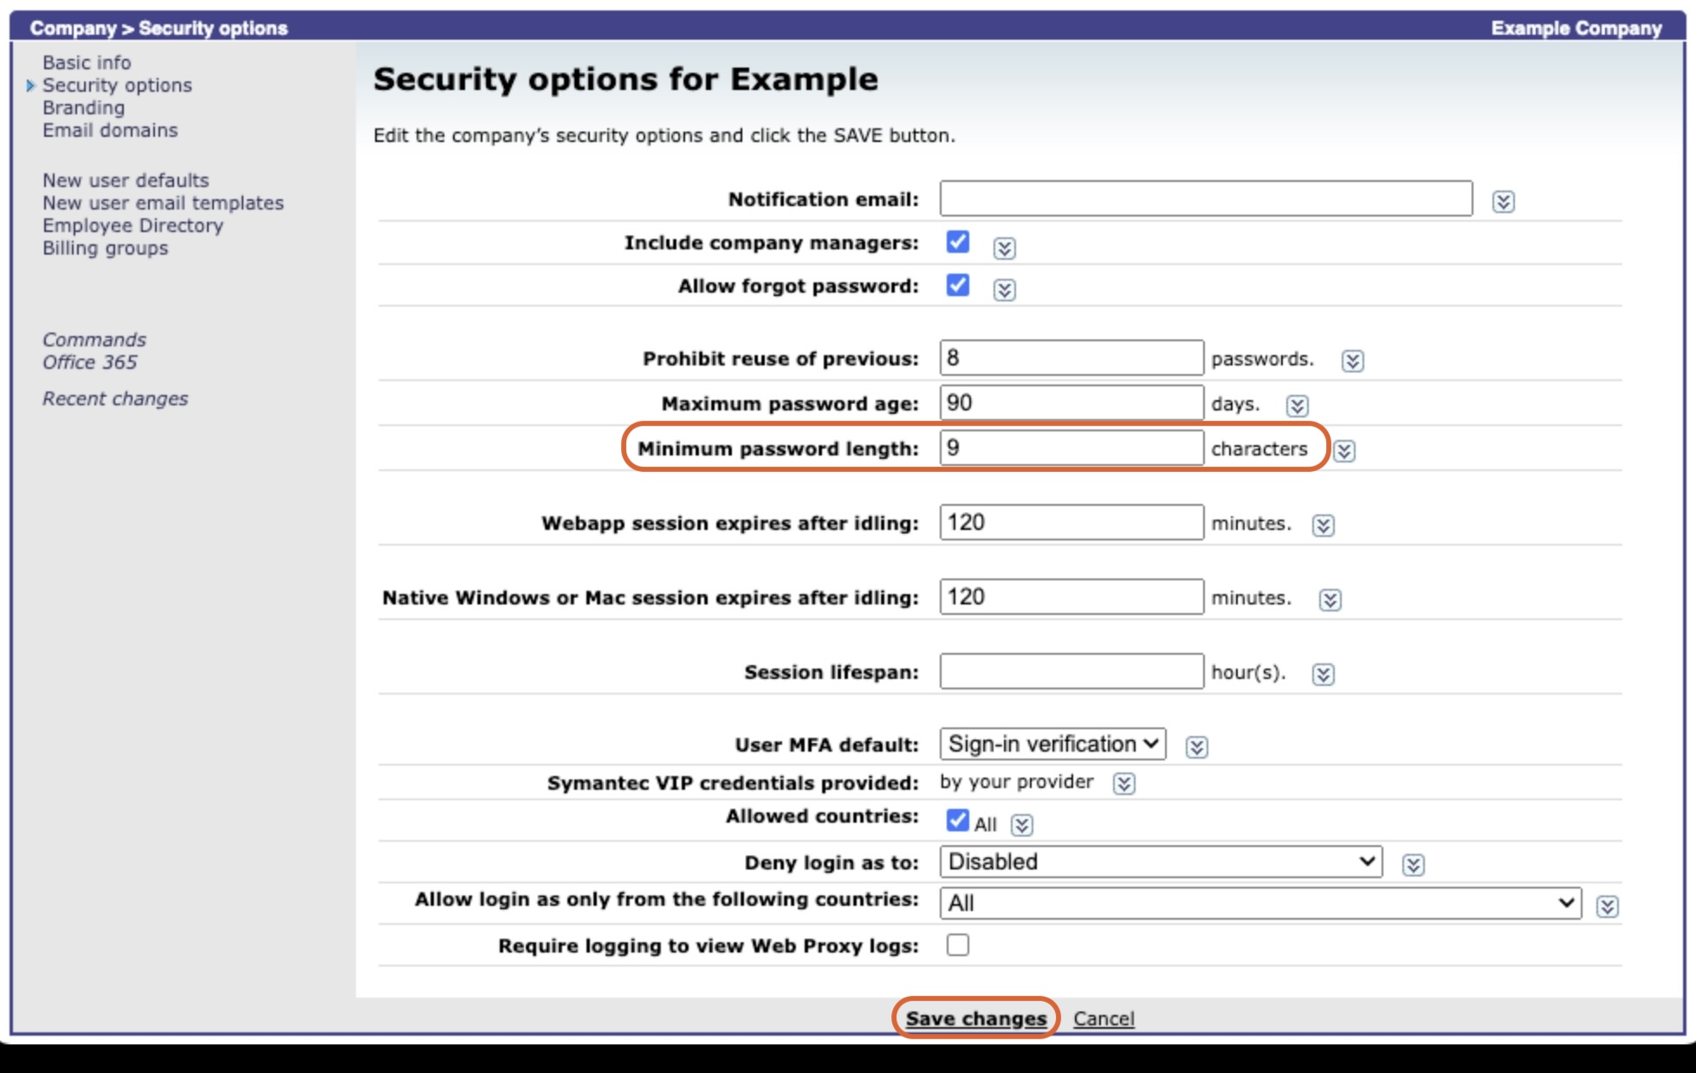Open New user defaults section
The image size is (1696, 1073).
click(126, 180)
